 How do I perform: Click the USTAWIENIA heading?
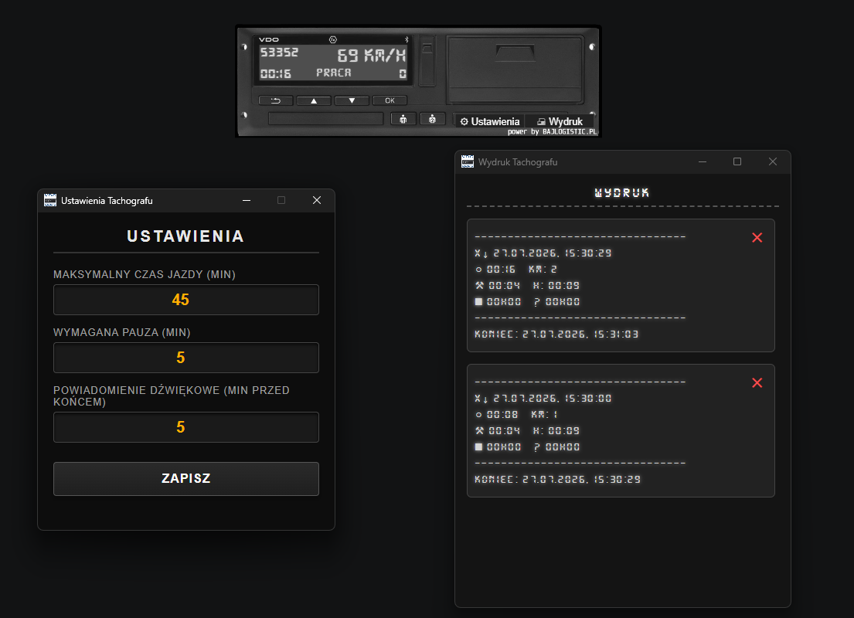[x=185, y=236]
